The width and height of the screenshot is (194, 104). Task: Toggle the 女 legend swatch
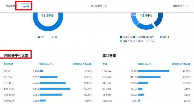(39, 37)
